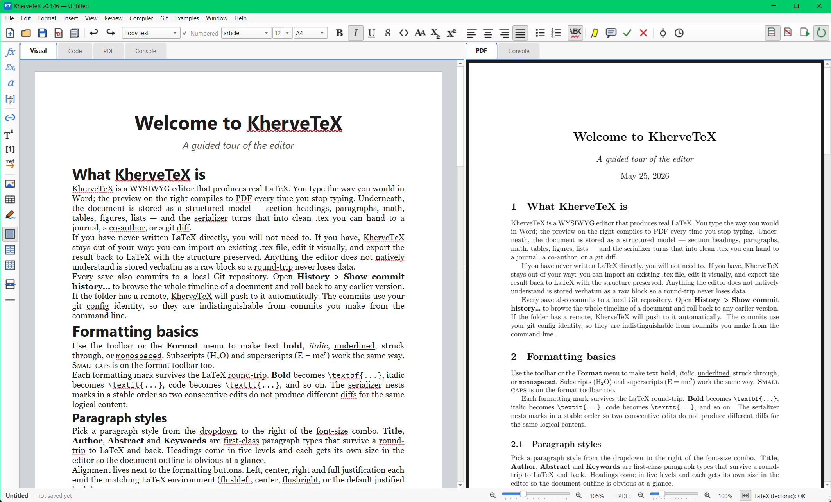Open the A4 paper size dropdown
The width and height of the screenshot is (831, 502).
310,33
